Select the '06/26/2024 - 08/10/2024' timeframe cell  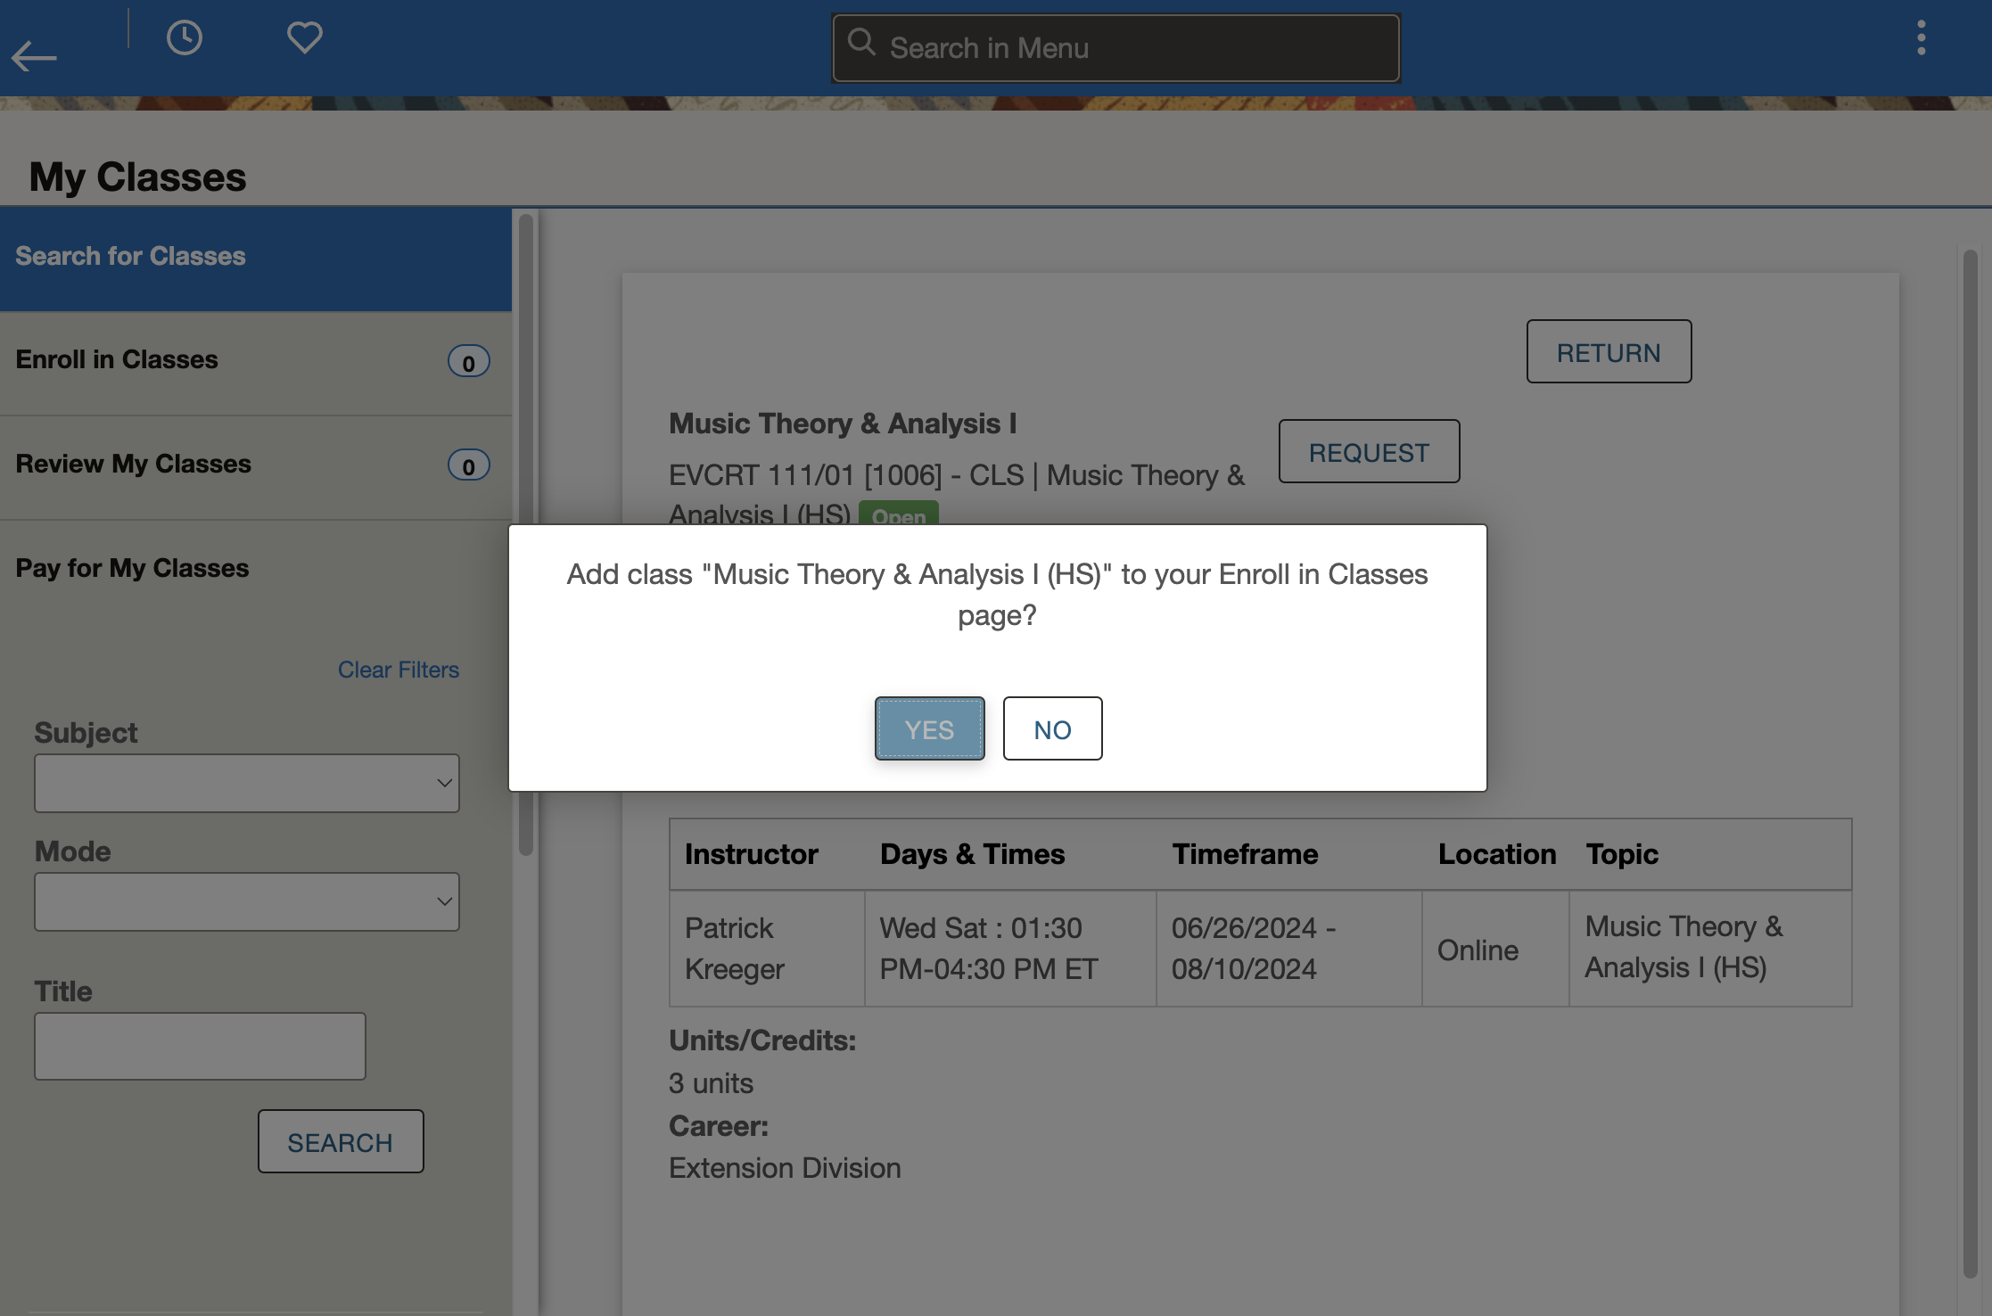click(x=1289, y=948)
